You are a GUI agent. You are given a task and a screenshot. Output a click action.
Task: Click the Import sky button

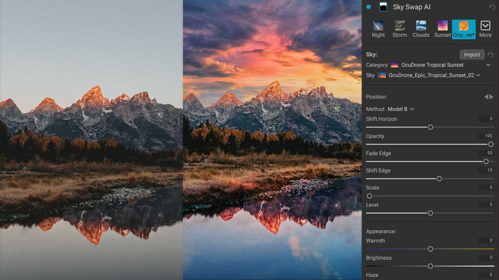[x=472, y=55]
